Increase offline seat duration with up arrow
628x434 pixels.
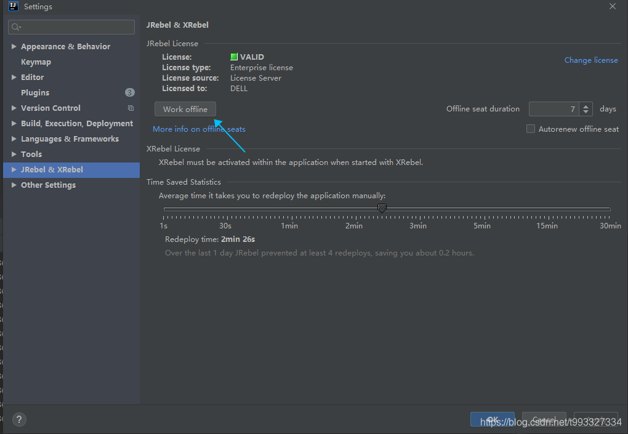coord(586,106)
